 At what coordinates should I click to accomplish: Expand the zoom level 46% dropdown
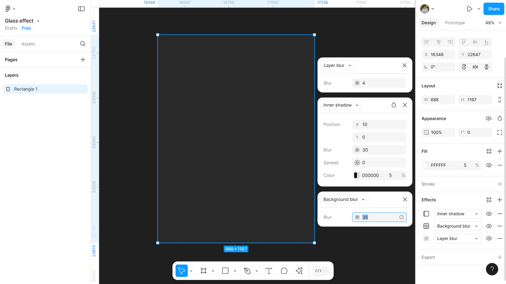(493, 23)
